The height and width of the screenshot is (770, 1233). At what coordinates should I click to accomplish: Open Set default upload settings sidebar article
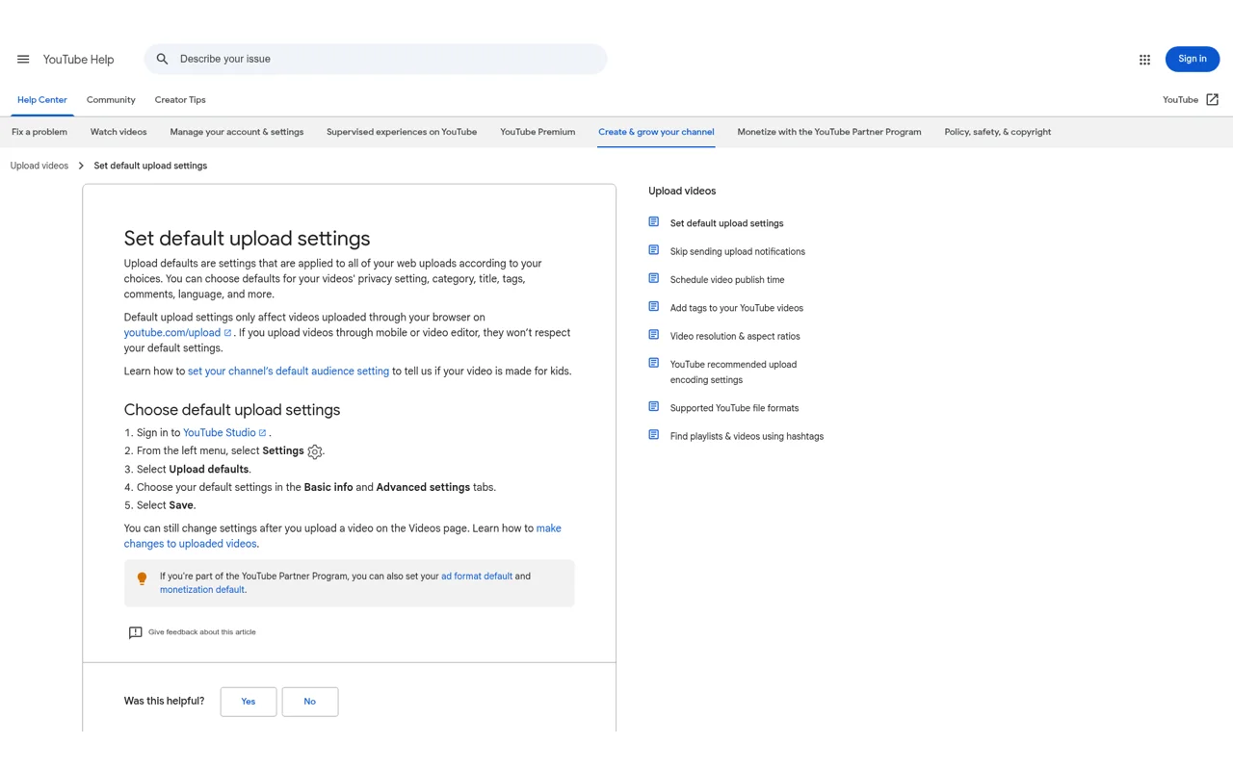pyautogui.click(x=727, y=223)
